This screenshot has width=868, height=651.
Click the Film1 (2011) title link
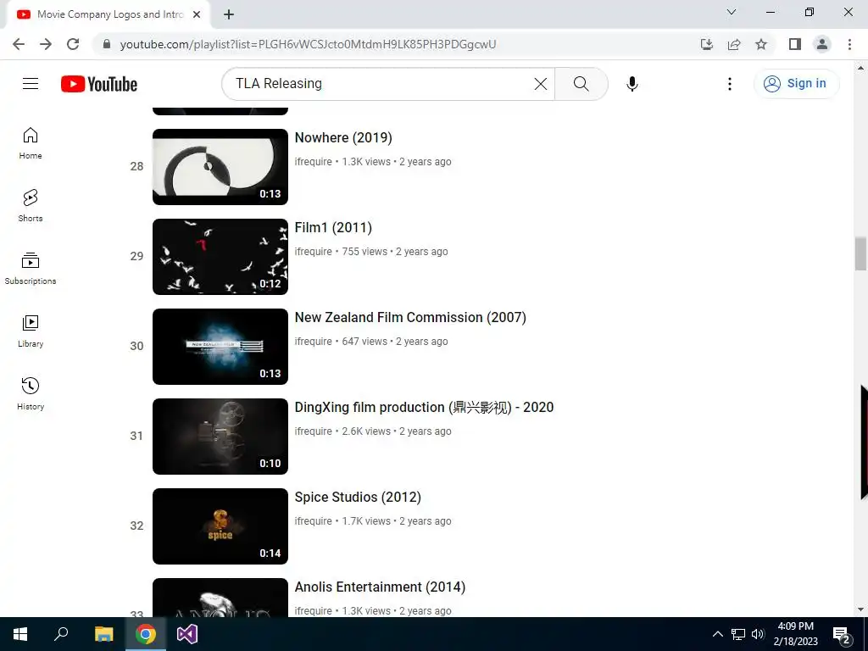point(333,227)
